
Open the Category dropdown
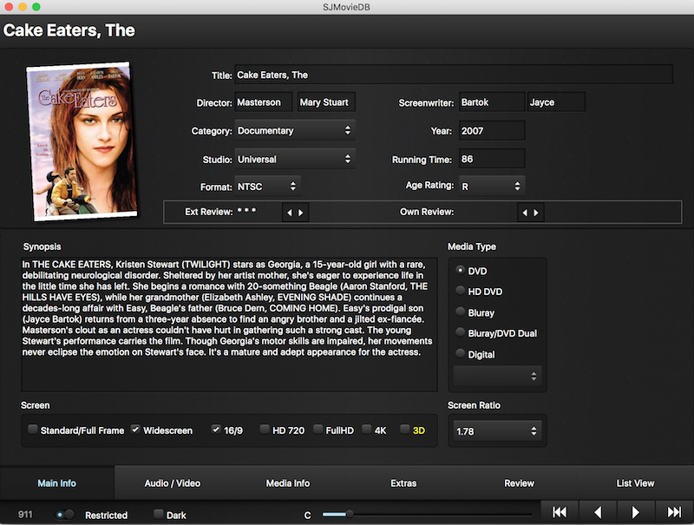click(x=295, y=131)
